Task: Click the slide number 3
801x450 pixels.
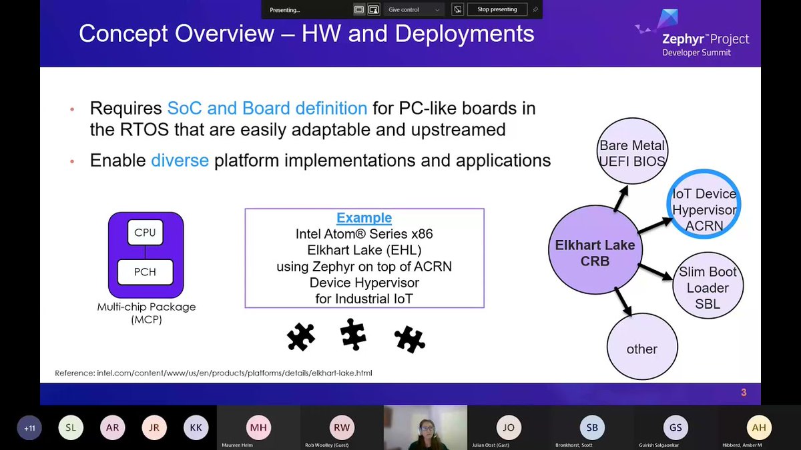Action: click(744, 393)
